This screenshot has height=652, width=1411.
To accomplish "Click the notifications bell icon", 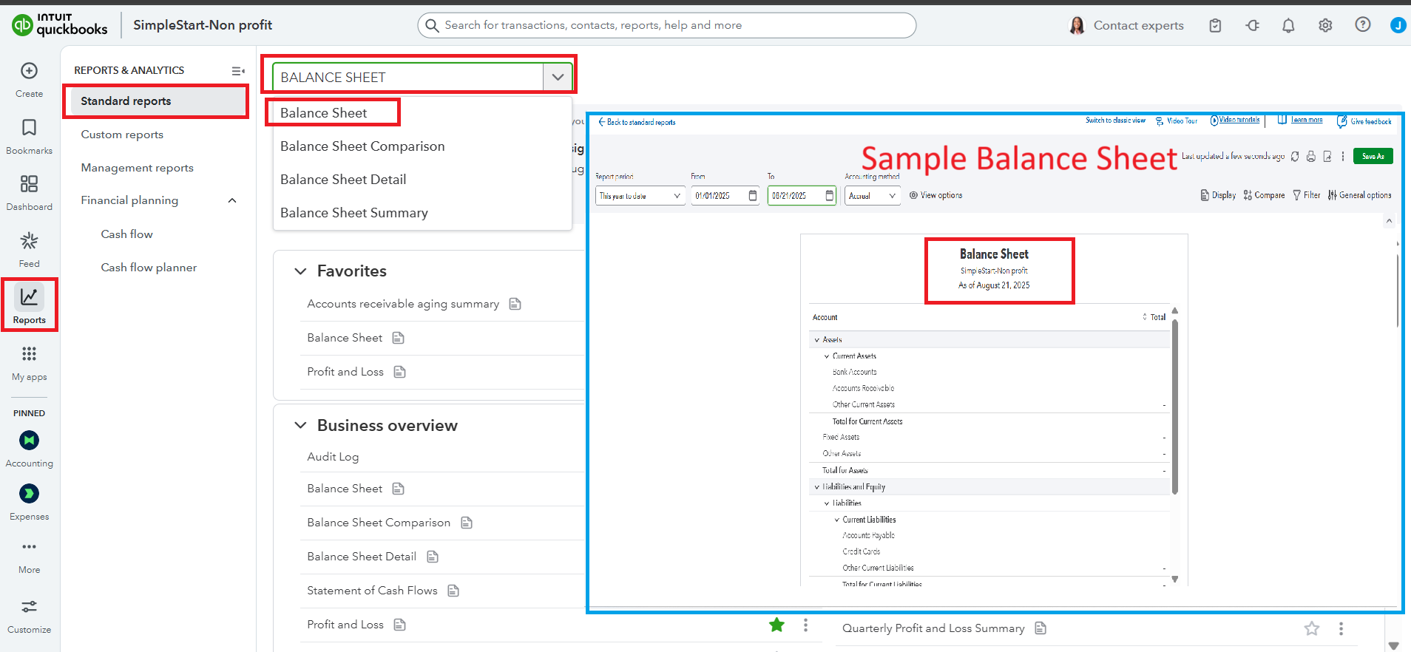I will point(1288,26).
